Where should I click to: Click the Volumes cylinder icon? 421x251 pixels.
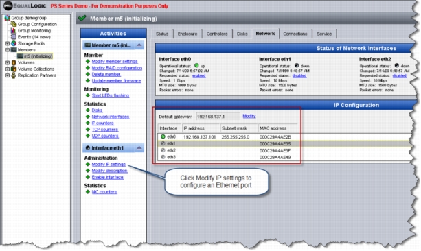coord(14,62)
